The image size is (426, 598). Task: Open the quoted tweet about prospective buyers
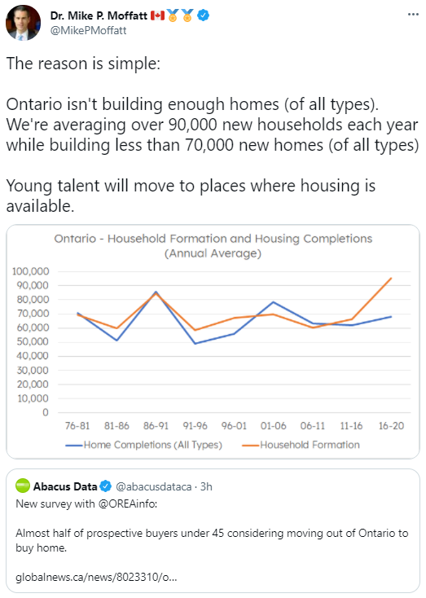coord(213,531)
